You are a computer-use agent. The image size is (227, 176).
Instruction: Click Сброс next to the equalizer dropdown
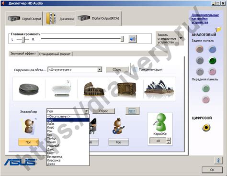pyautogui.click(x=103, y=111)
